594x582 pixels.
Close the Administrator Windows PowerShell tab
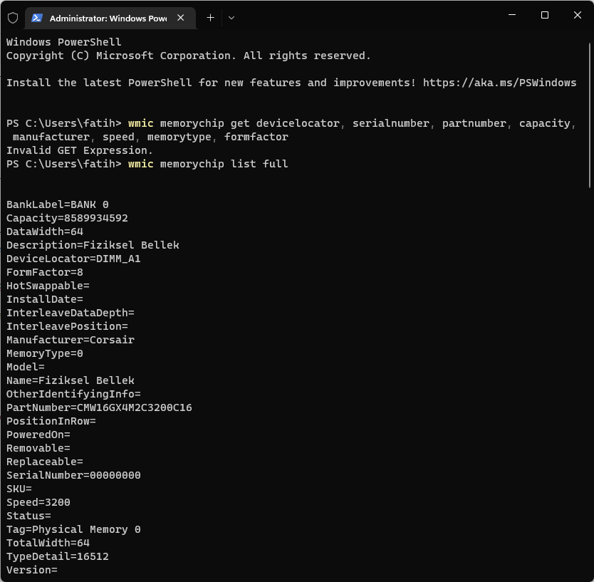click(182, 18)
